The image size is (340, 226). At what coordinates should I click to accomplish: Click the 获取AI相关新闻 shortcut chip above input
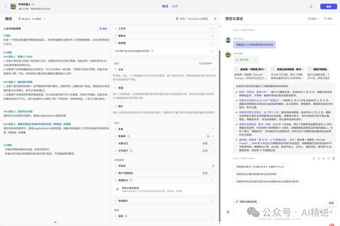(246, 202)
